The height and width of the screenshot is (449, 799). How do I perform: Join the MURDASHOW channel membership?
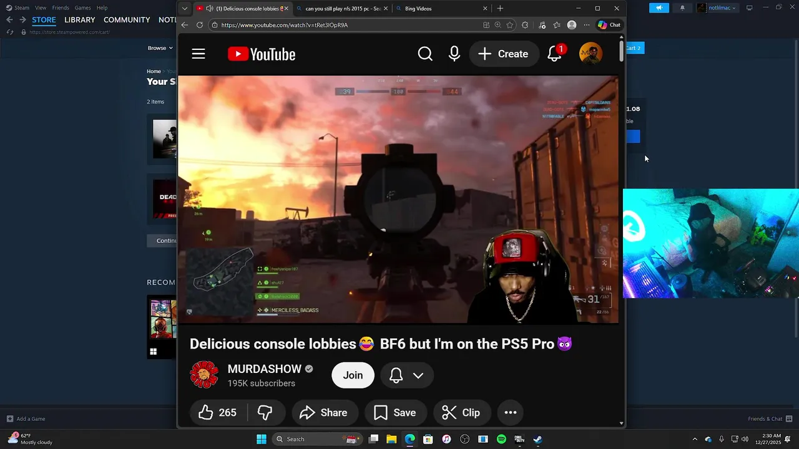(x=353, y=375)
